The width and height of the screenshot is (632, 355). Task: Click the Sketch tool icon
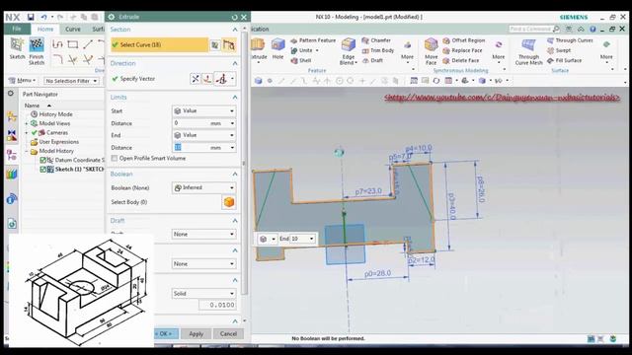17,44
